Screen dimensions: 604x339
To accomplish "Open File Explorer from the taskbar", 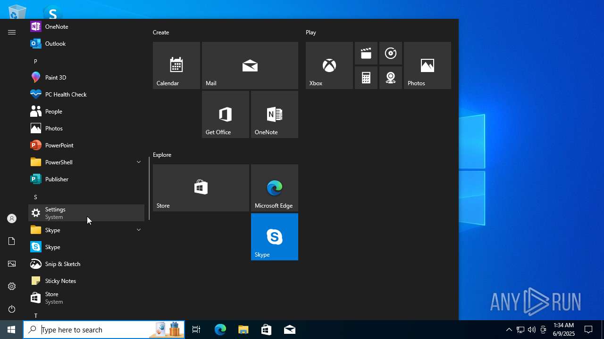I will [243, 330].
